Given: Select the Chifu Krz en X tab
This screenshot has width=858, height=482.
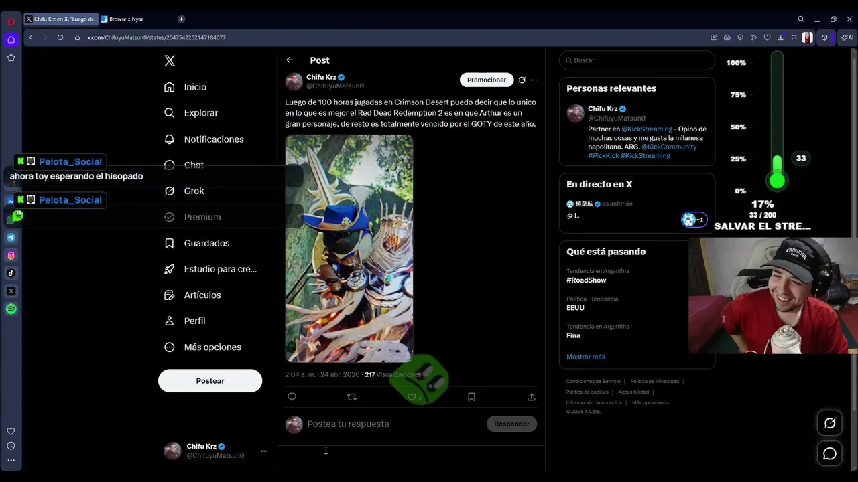Looking at the screenshot, I should click(60, 19).
